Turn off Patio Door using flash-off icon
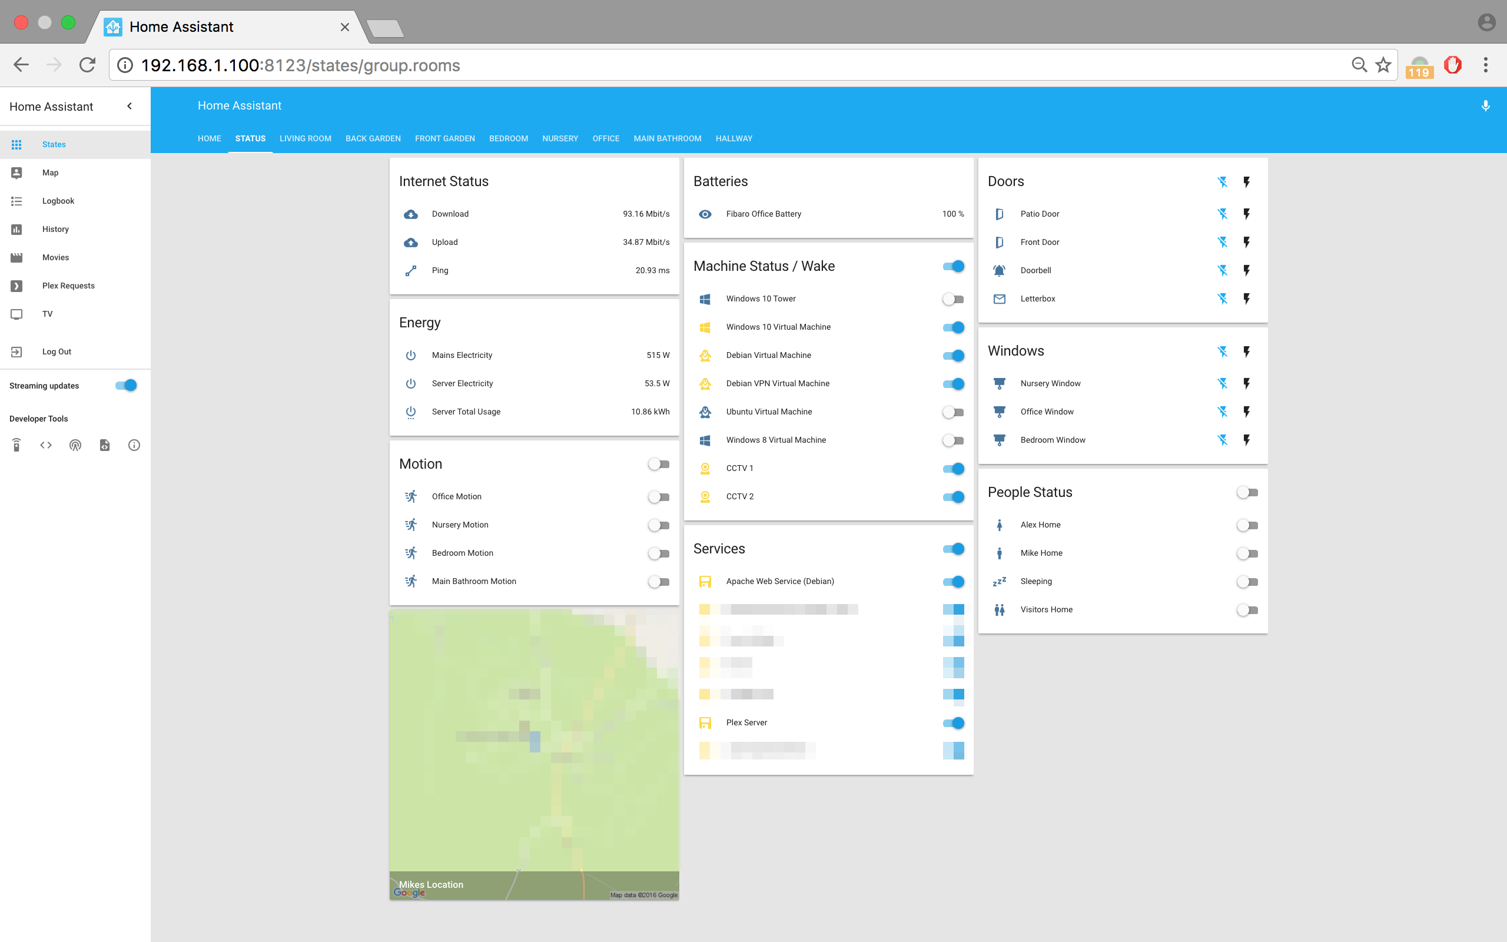This screenshot has width=1507, height=942. 1223,214
